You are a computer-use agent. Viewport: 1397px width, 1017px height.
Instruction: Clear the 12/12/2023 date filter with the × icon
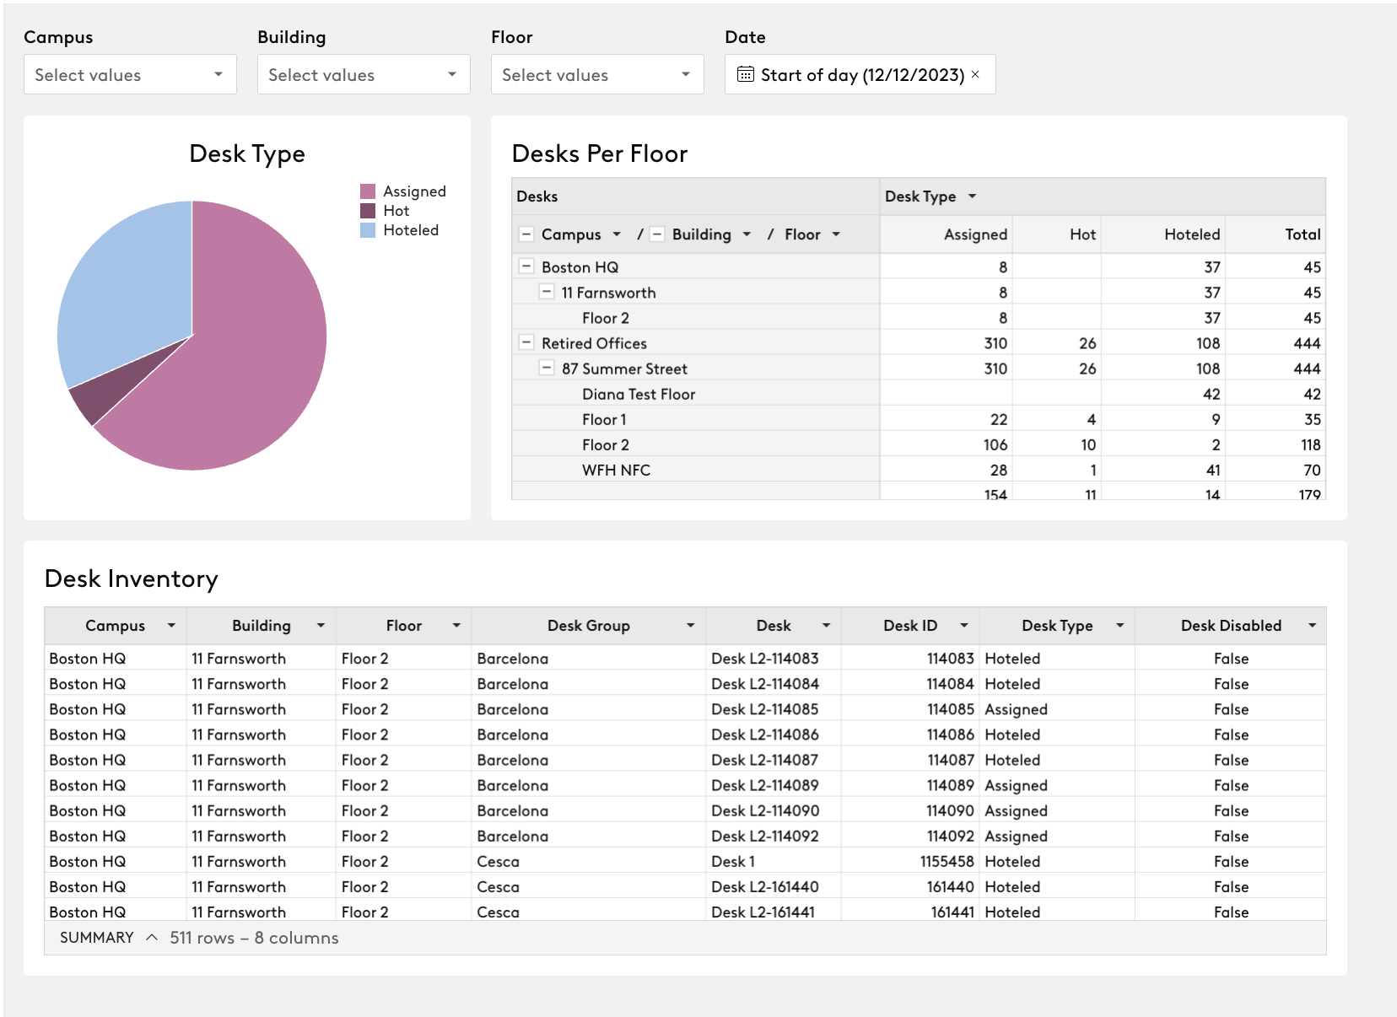975,74
